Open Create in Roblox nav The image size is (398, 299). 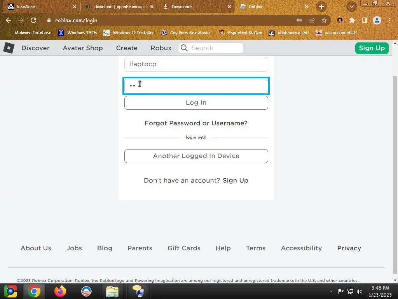pyautogui.click(x=127, y=48)
